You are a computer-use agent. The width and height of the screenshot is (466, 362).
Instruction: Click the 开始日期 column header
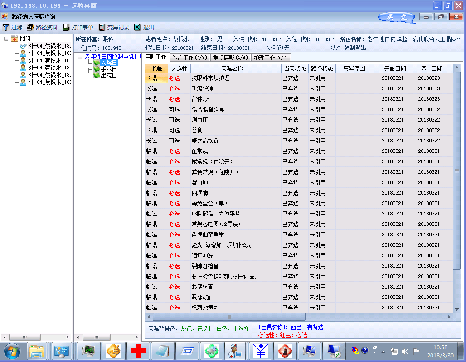tap(399, 68)
